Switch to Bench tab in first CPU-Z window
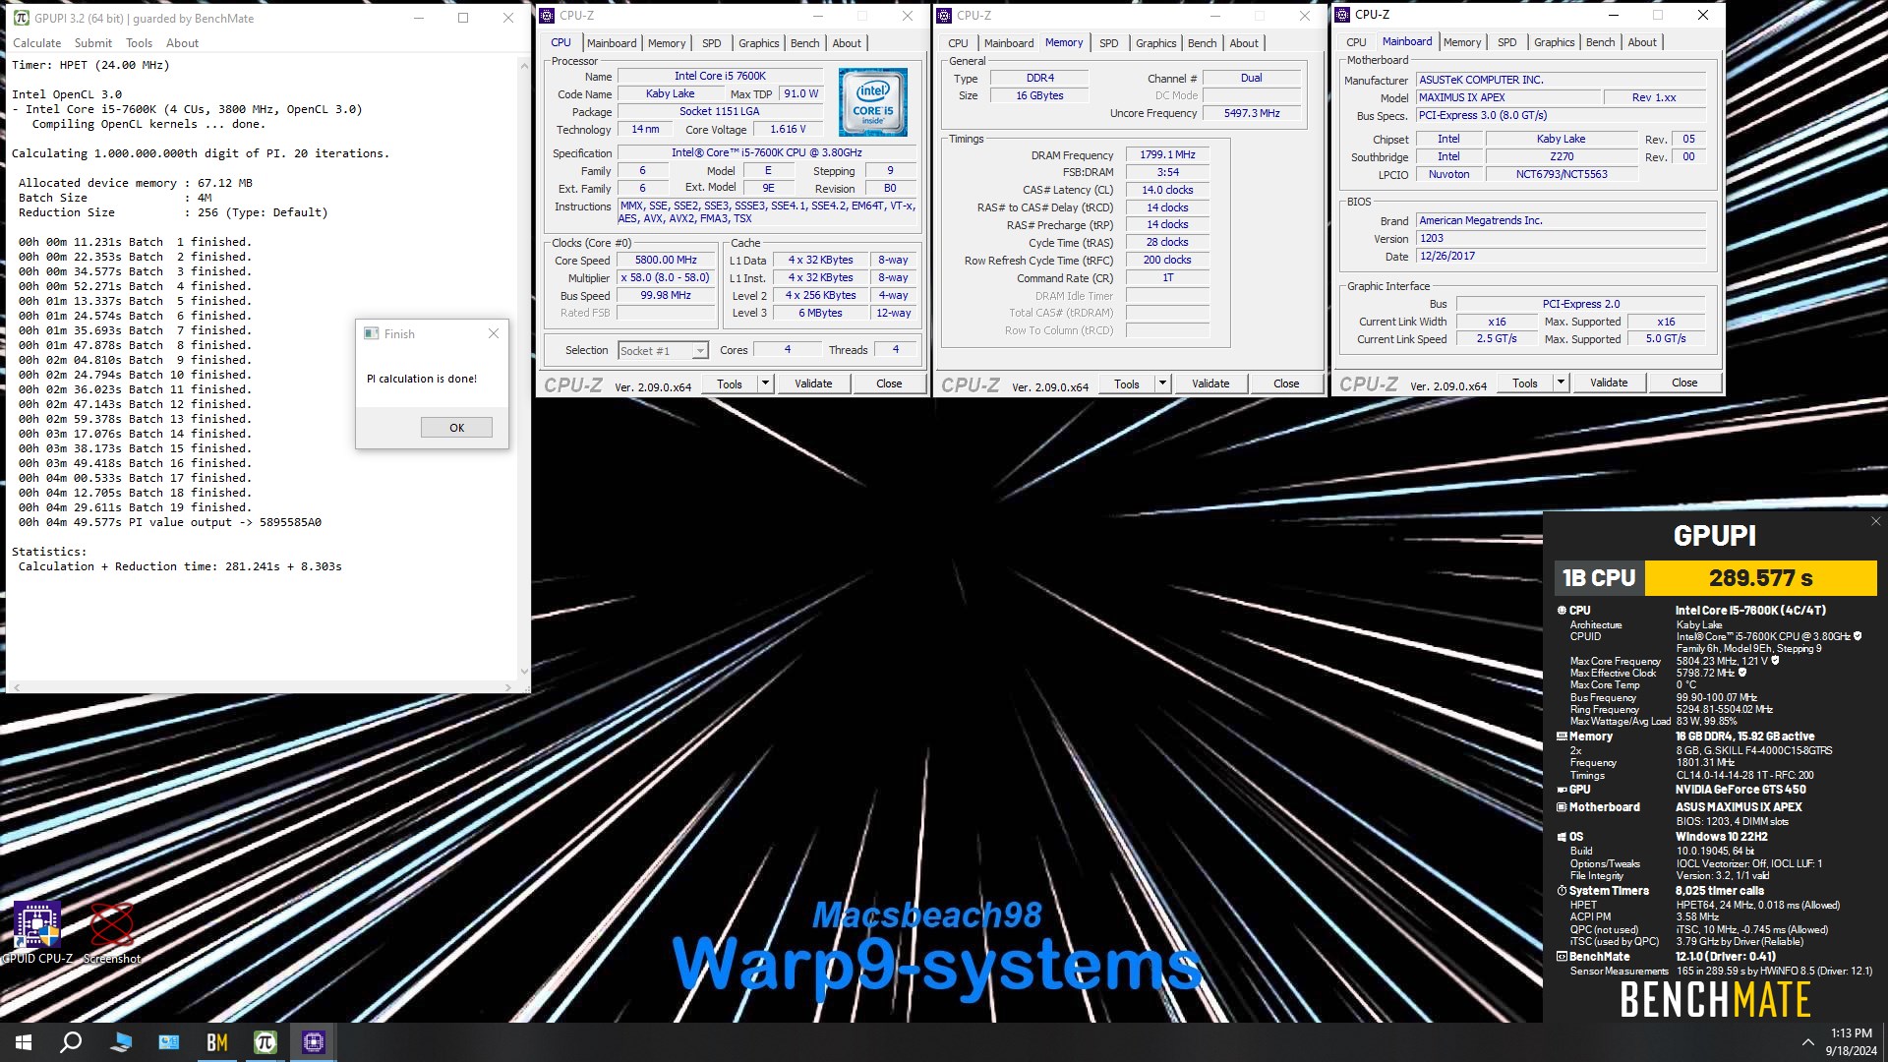This screenshot has height=1062, width=1888. point(804,43)
